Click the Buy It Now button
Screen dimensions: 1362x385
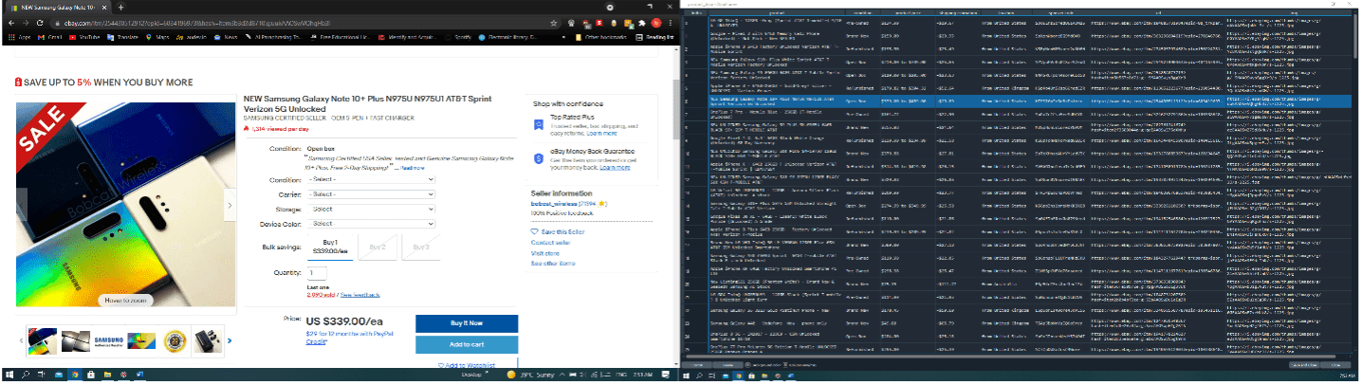point(467,323)
